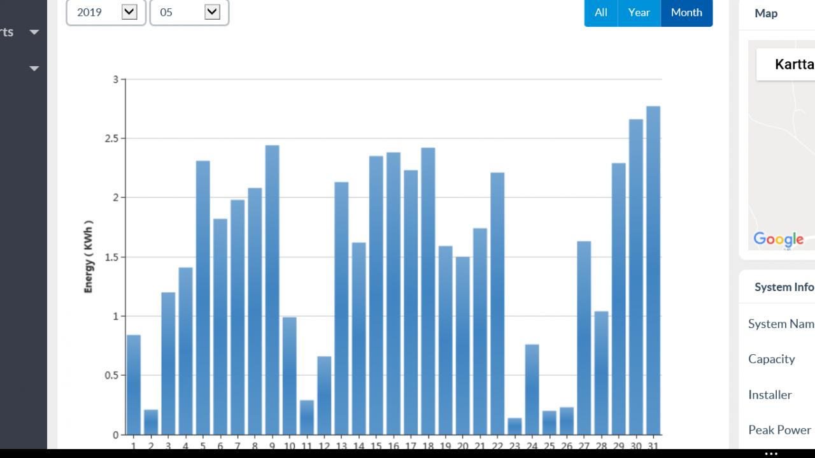Open the System Info panel heading
Screen dimensions: 815x458
pos(784,287)
